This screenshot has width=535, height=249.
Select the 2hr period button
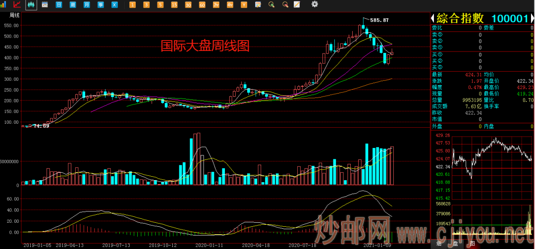(215, 4)
